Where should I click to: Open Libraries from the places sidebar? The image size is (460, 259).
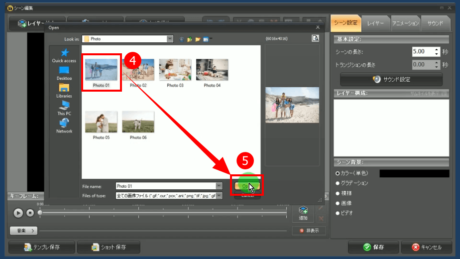[64, 90]
